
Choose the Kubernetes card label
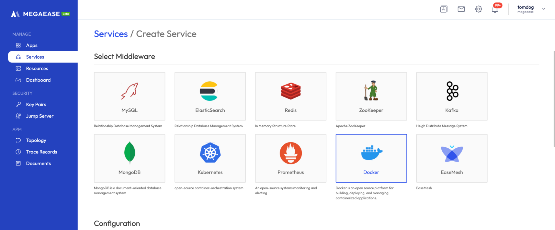[x=210, y=172]
